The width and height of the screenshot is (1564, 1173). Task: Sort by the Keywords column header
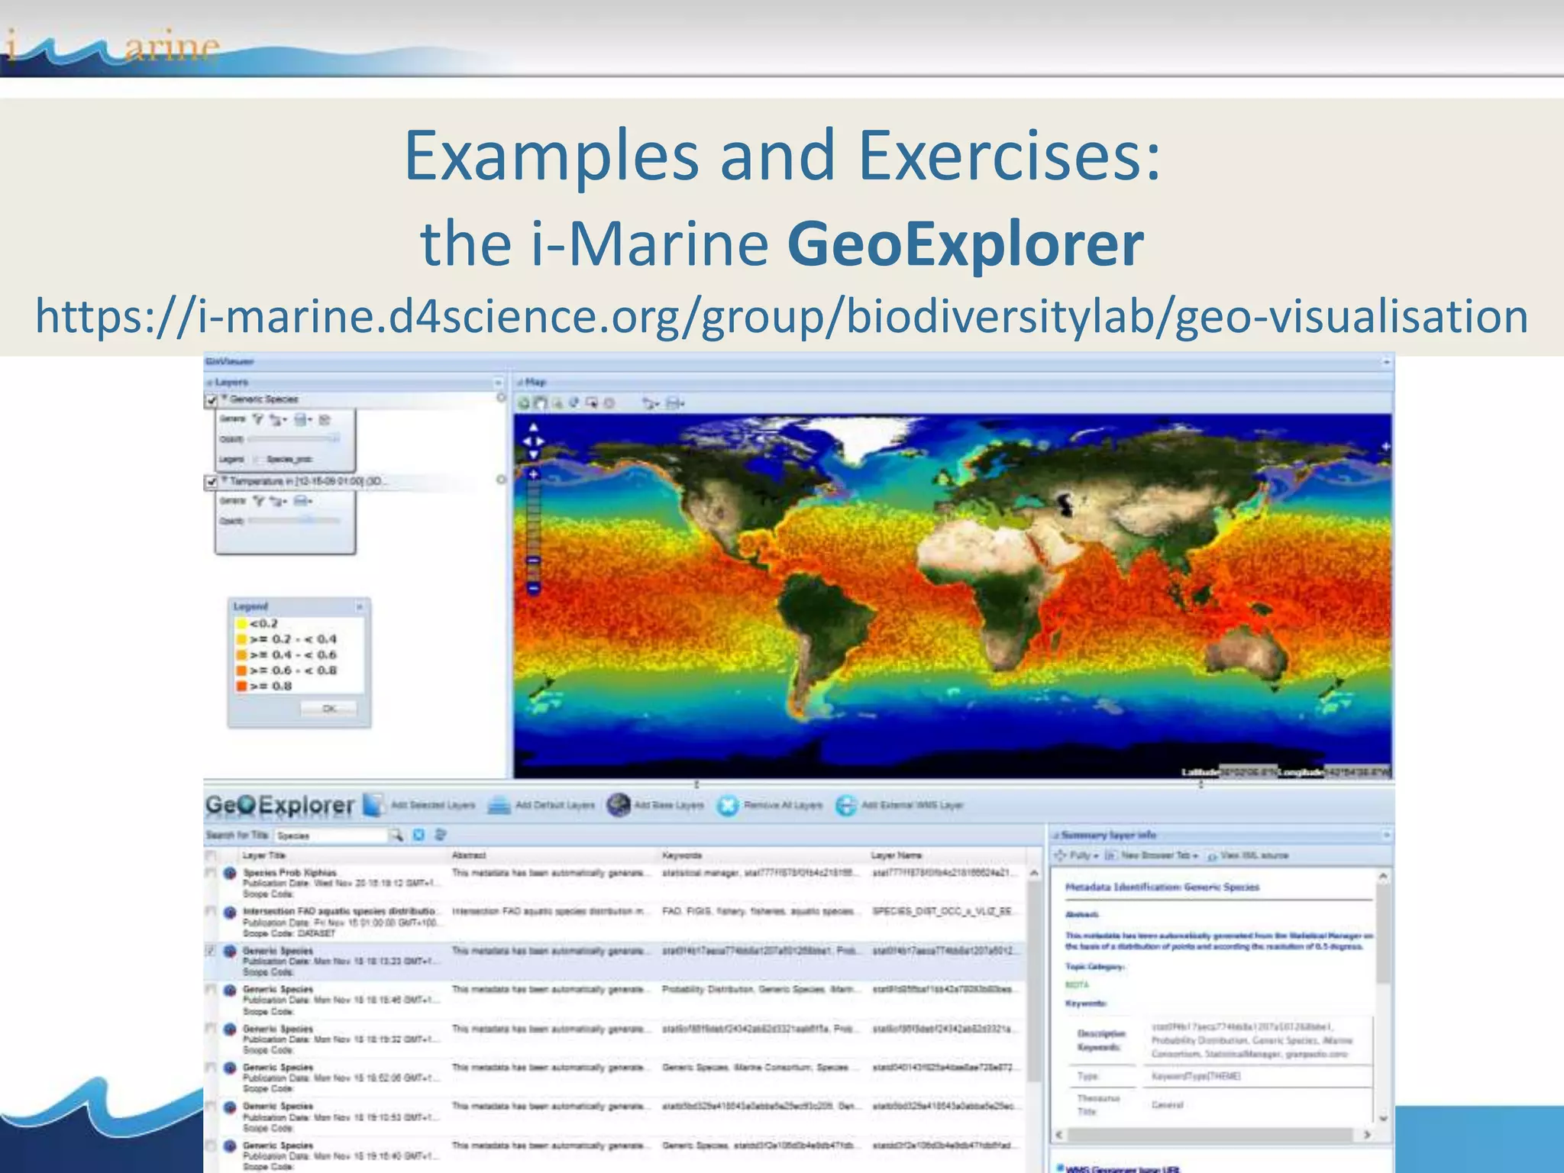point(681,855)
